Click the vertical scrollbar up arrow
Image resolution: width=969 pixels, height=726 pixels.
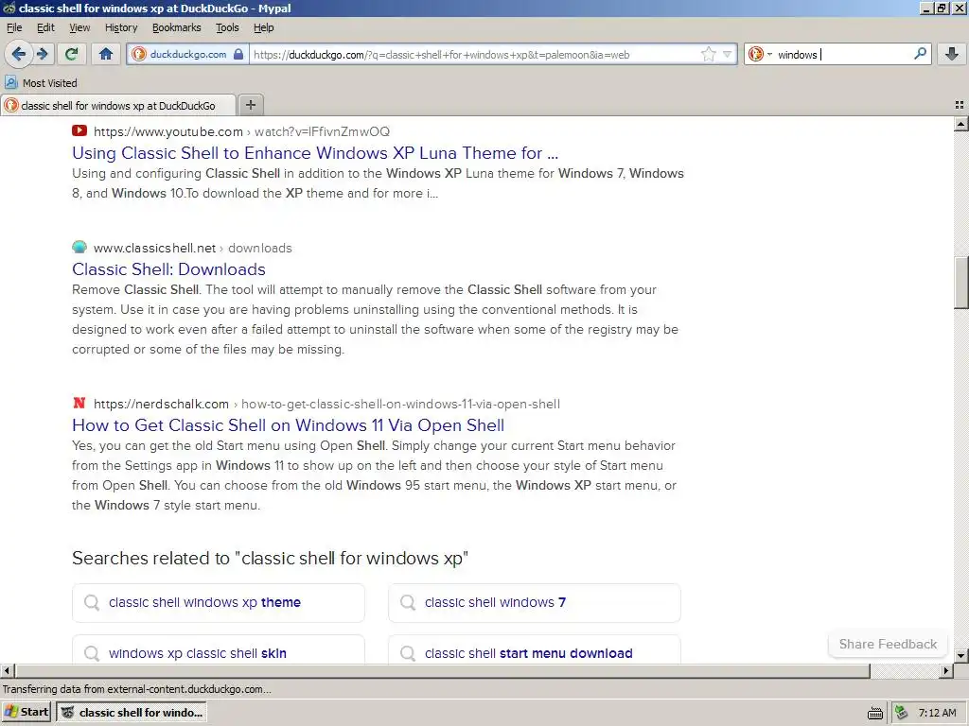[x=961, y=124]
